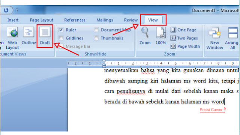Fit document to Page Width

click(x=185, y=46)
